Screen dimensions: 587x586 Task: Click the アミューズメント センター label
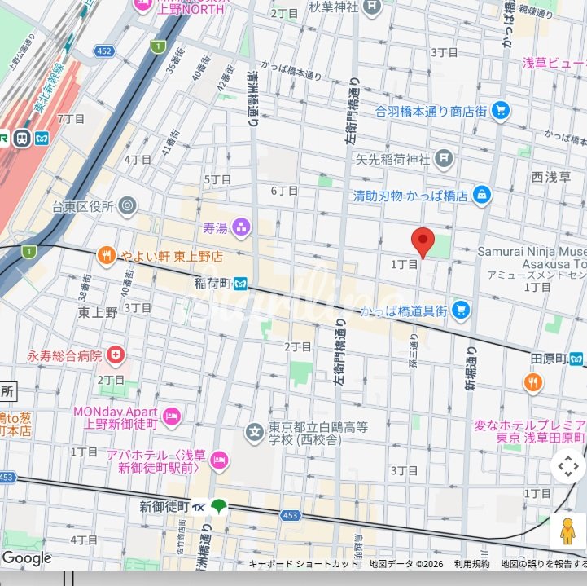tap(537, 275)
